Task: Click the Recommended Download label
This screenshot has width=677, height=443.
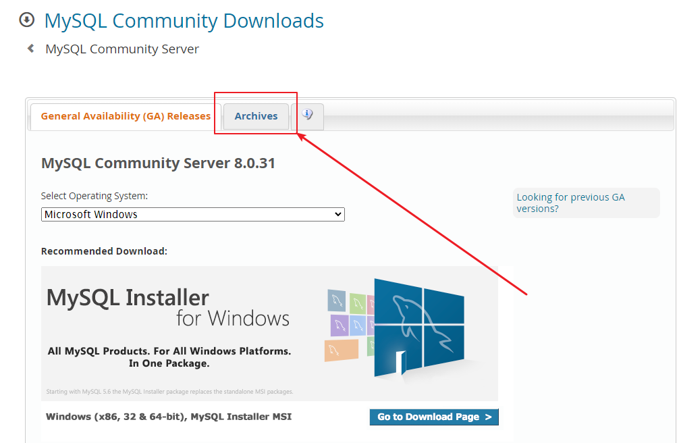Action: (x=104, y=251)
